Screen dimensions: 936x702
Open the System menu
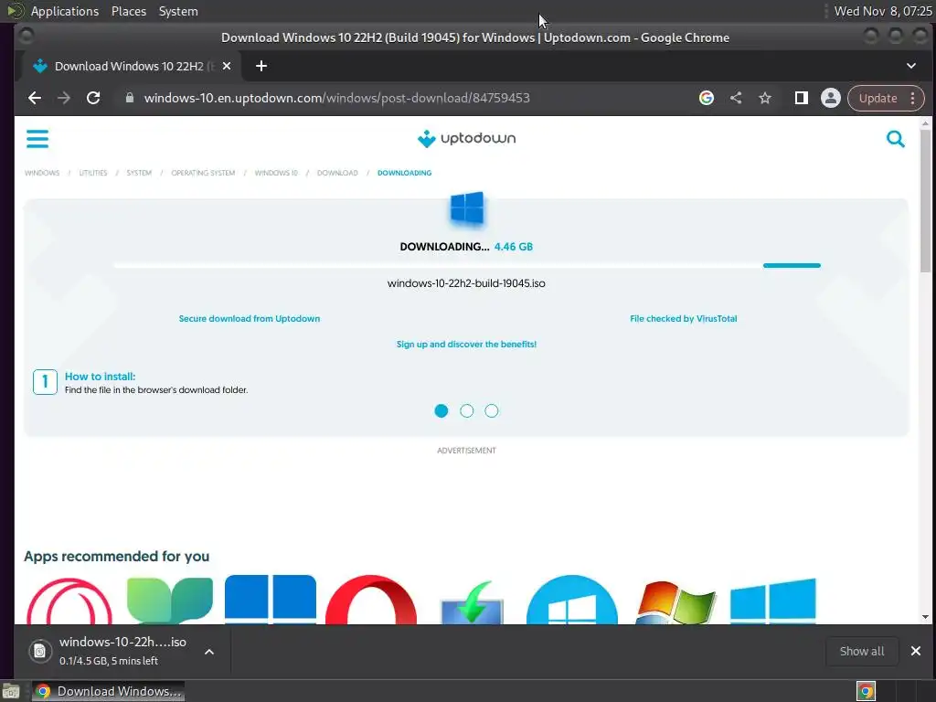pos(178,11)
